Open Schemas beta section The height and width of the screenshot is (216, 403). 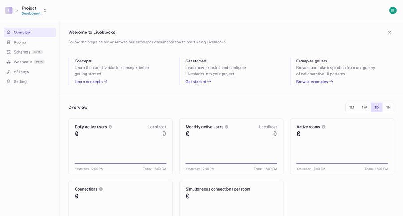point(30,52)
